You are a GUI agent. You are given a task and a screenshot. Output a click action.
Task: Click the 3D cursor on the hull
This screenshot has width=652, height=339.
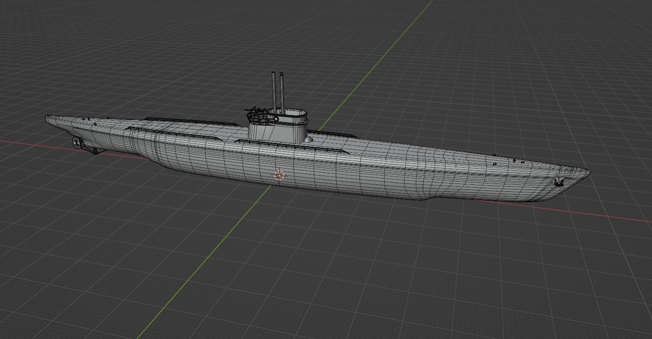(x=279, y=175)
